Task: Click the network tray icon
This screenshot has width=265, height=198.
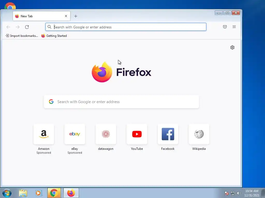Action: coord(233,193)
